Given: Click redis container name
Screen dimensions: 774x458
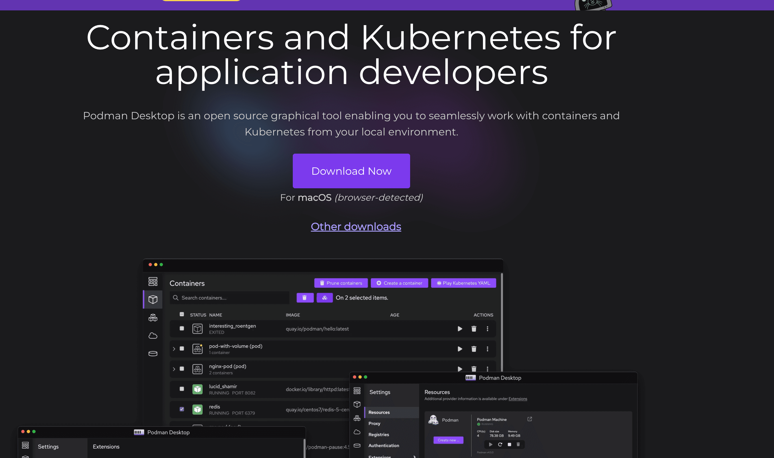Looking at the screenshot, I should point(214,407).
